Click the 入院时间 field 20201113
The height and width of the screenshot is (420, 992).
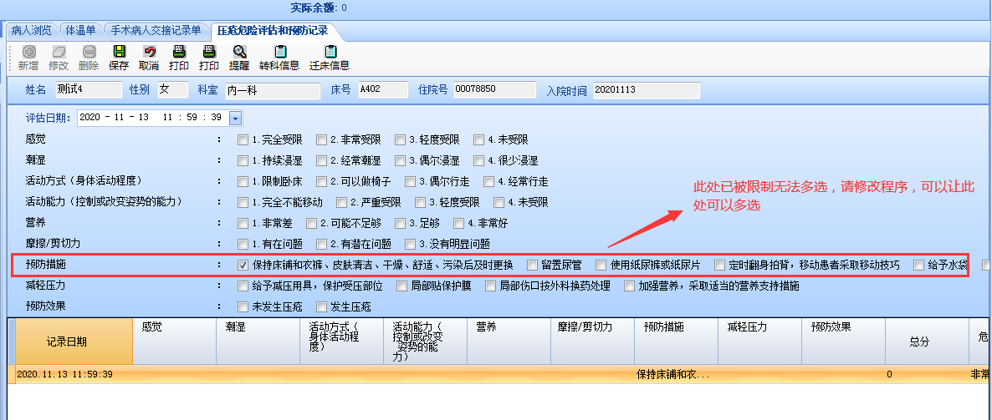[647, 90]
